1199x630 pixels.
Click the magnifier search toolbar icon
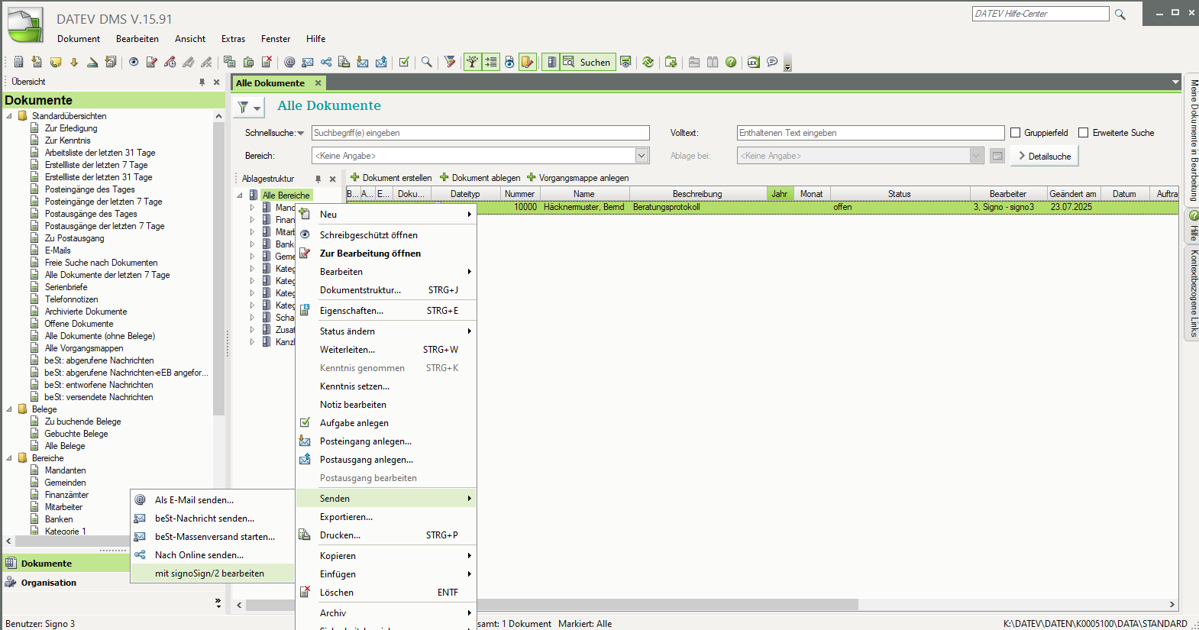pyautogui.click(x=427, y=62)
